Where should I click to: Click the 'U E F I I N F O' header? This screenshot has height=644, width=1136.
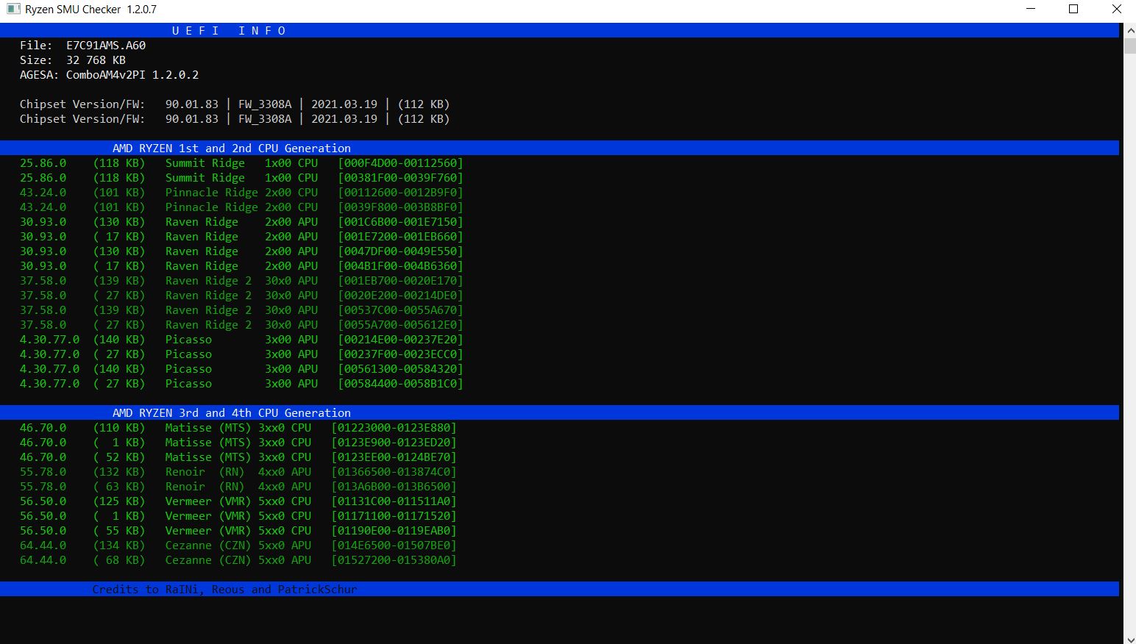coord(229,31)
